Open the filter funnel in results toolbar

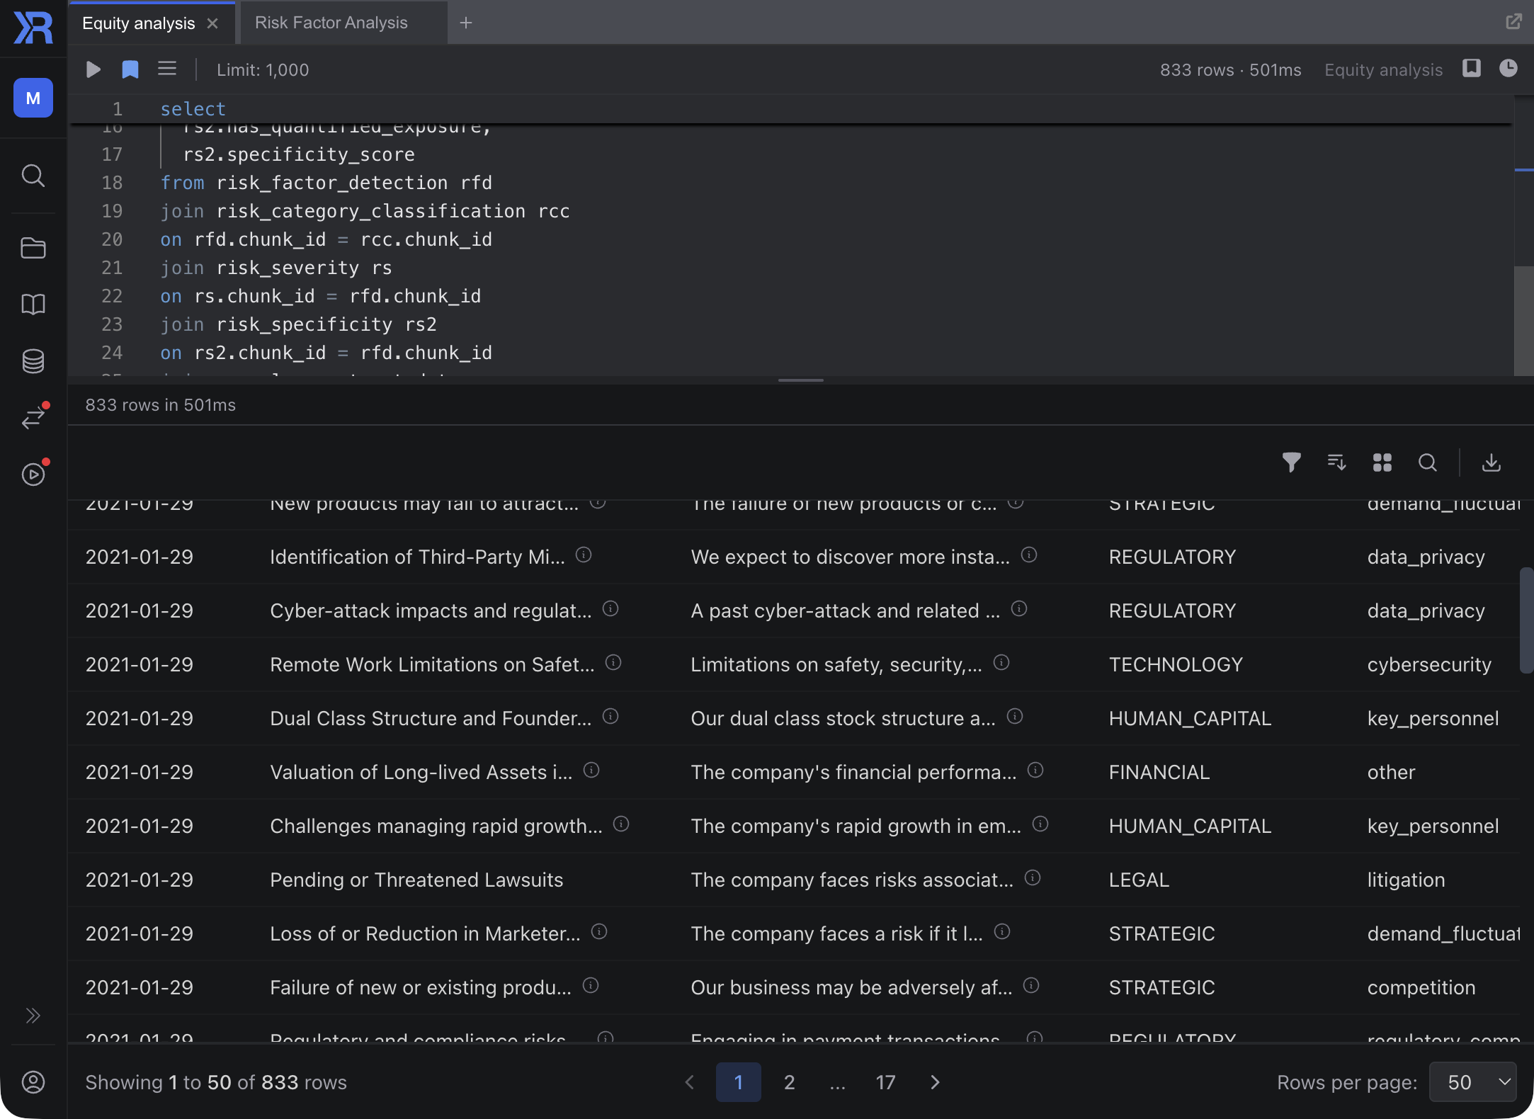[1291, 462]
